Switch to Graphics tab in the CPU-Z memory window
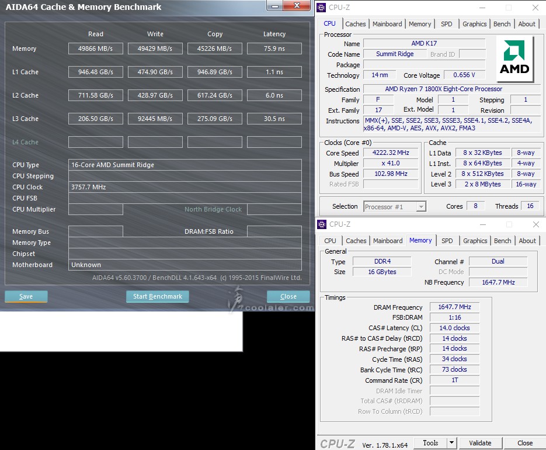 coord(475,241)
